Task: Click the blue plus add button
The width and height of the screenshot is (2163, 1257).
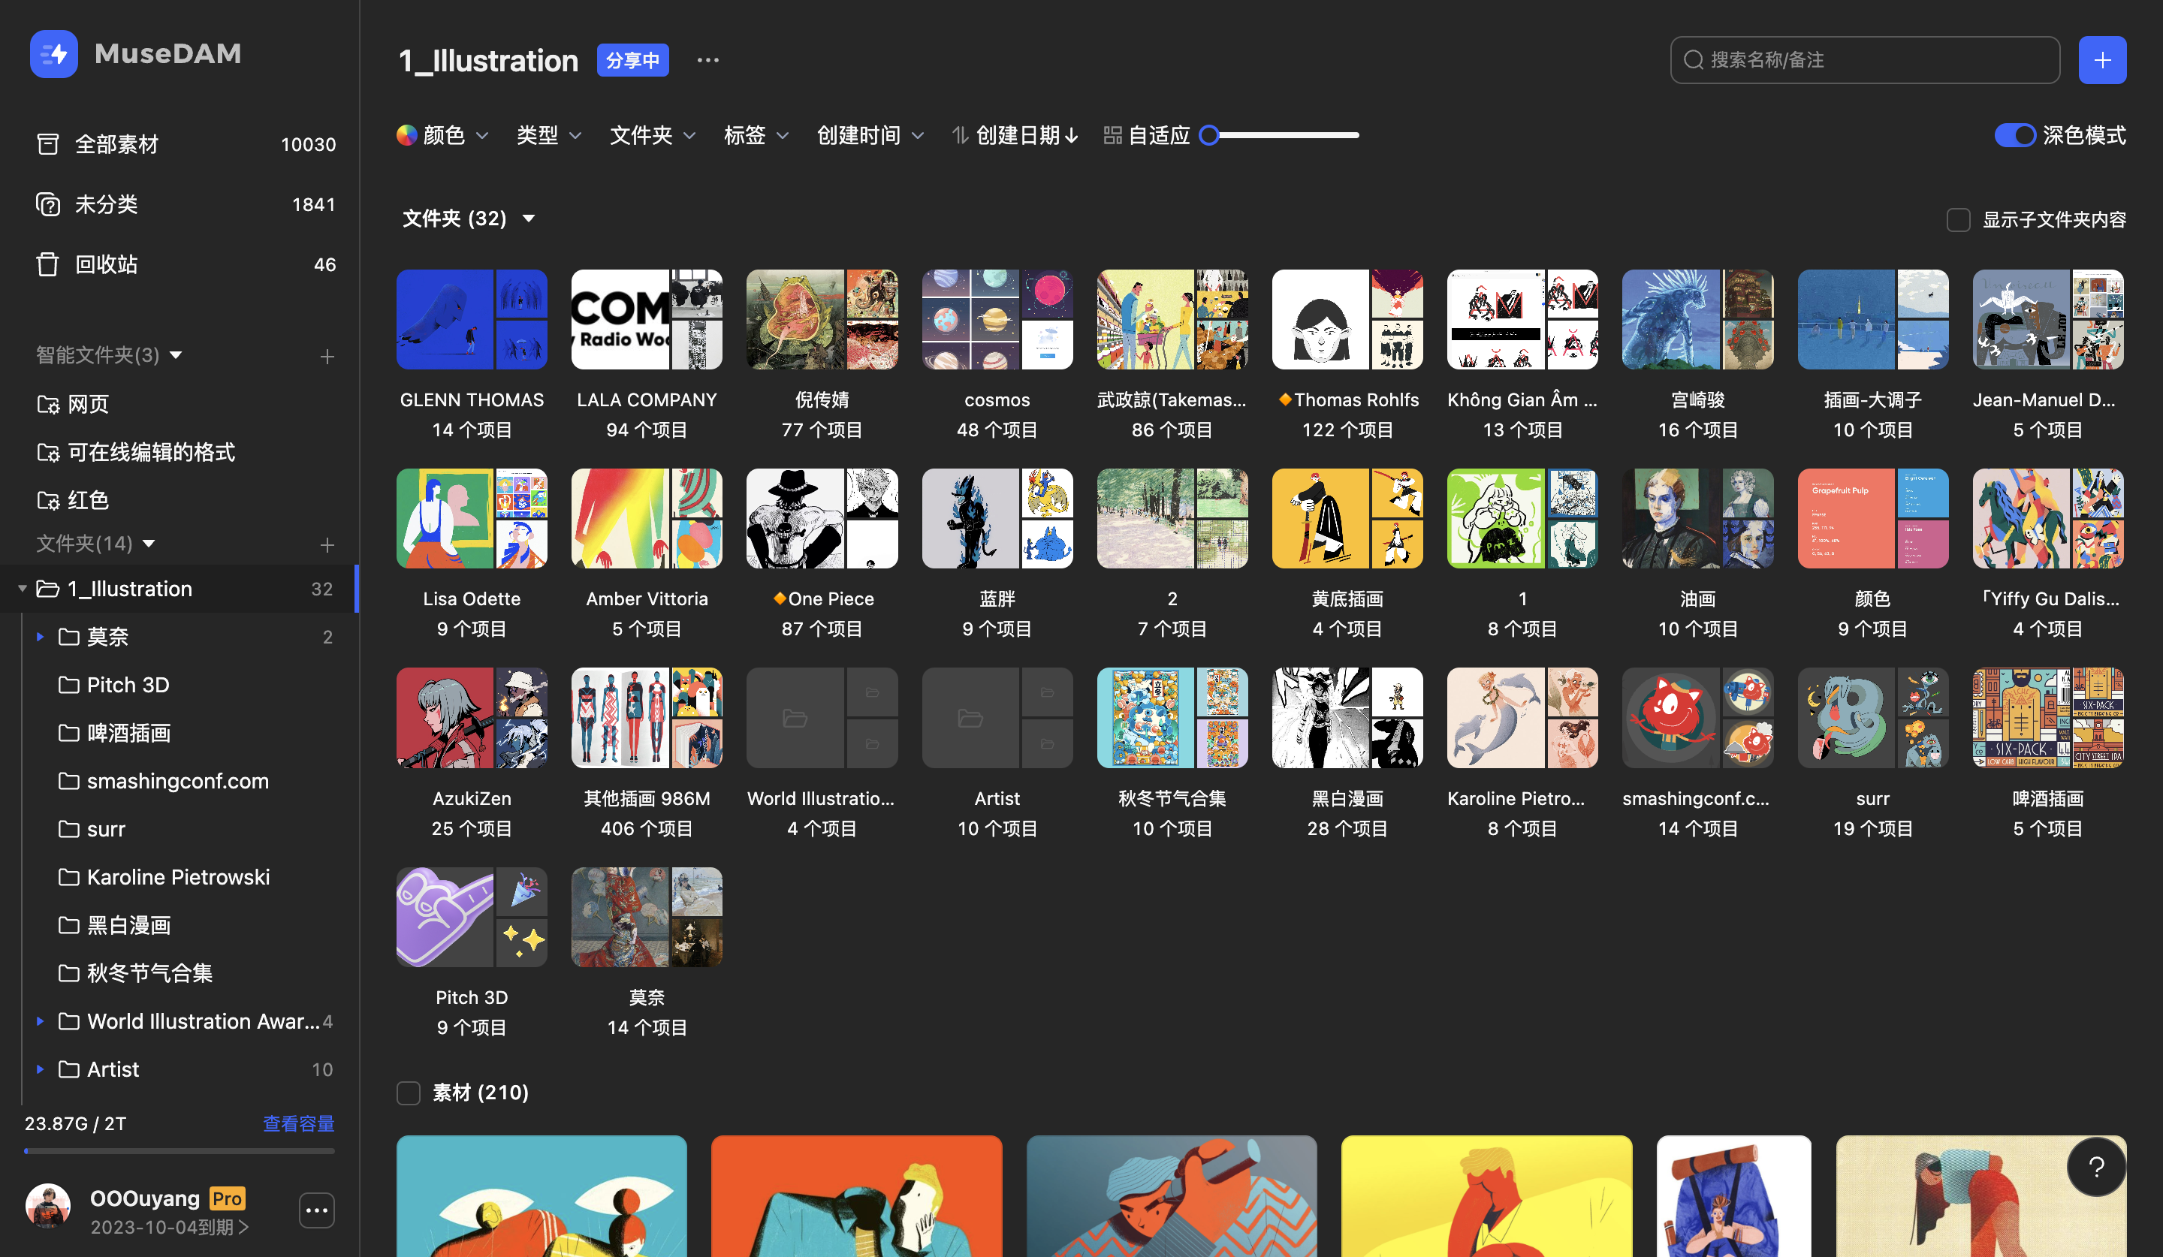Action: pos(2102,60)
